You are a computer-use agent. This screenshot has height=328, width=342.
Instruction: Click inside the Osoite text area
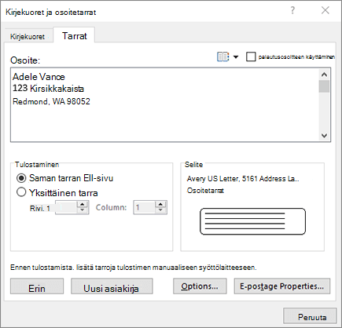coord(171,105)
